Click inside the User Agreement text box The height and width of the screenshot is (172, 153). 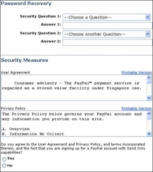point(74,88)
